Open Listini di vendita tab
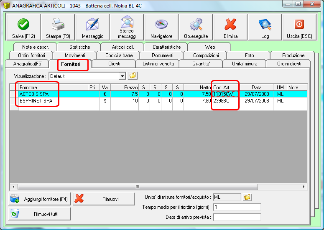This screenshot has width=324, height=230. [158, 64]
